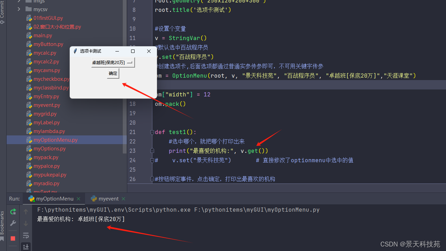Click the Python icon beside mycheckbox.py
Screen dimensions: 446x251
pyautogui.click(x=29, y=79)
